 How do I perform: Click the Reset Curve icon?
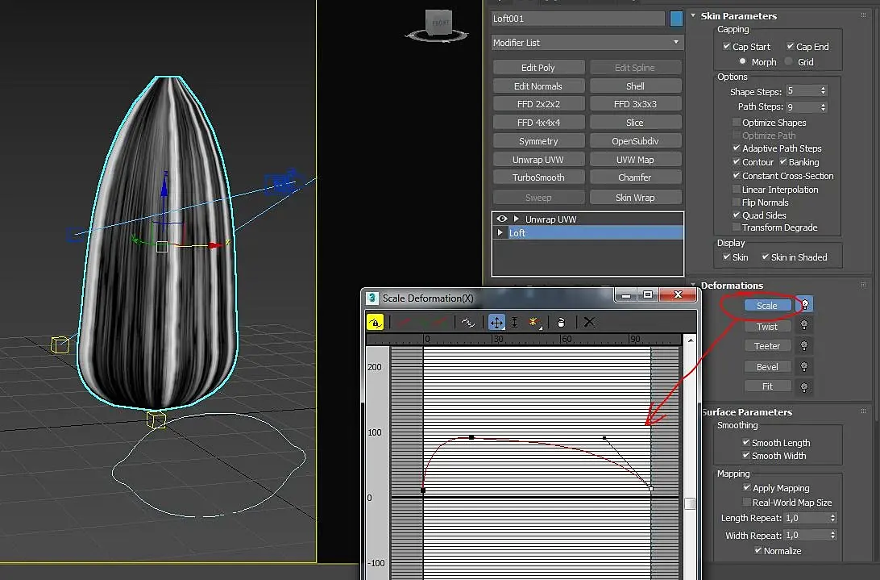pyautogui.click(x=589, y=322)
